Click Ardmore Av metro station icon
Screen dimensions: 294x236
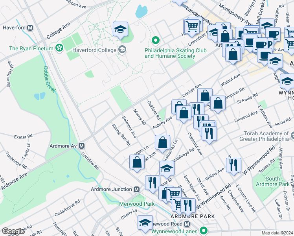click(81, 146)
